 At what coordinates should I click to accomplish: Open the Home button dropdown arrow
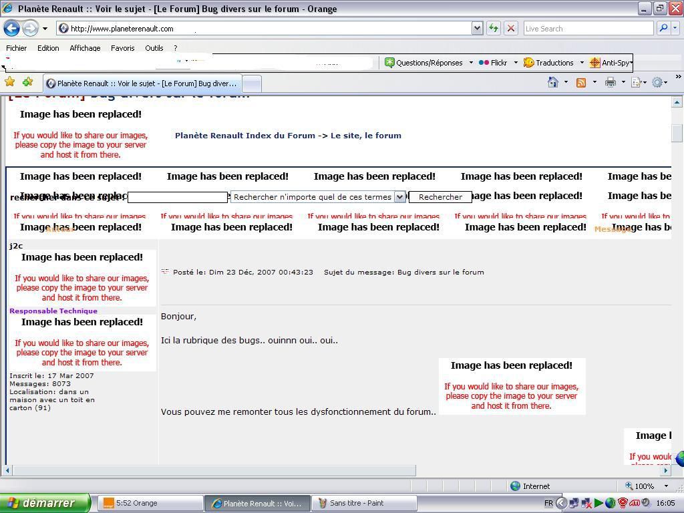click(566, 82)
